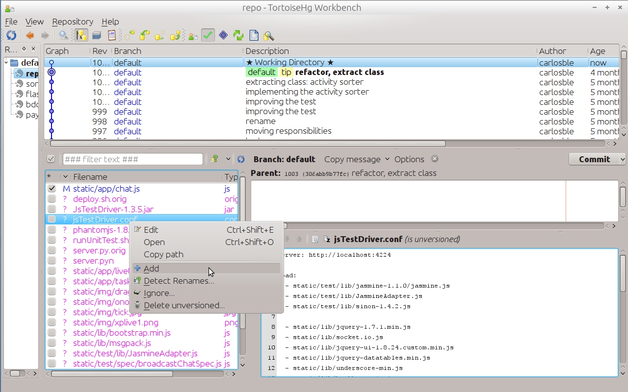Screen dimensions: 628x392
Task: Open the File menu
Action: pyautogui.click(x=11, y=22)
